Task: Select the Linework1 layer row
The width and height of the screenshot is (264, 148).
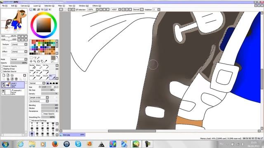Action: tap(13, 92)
